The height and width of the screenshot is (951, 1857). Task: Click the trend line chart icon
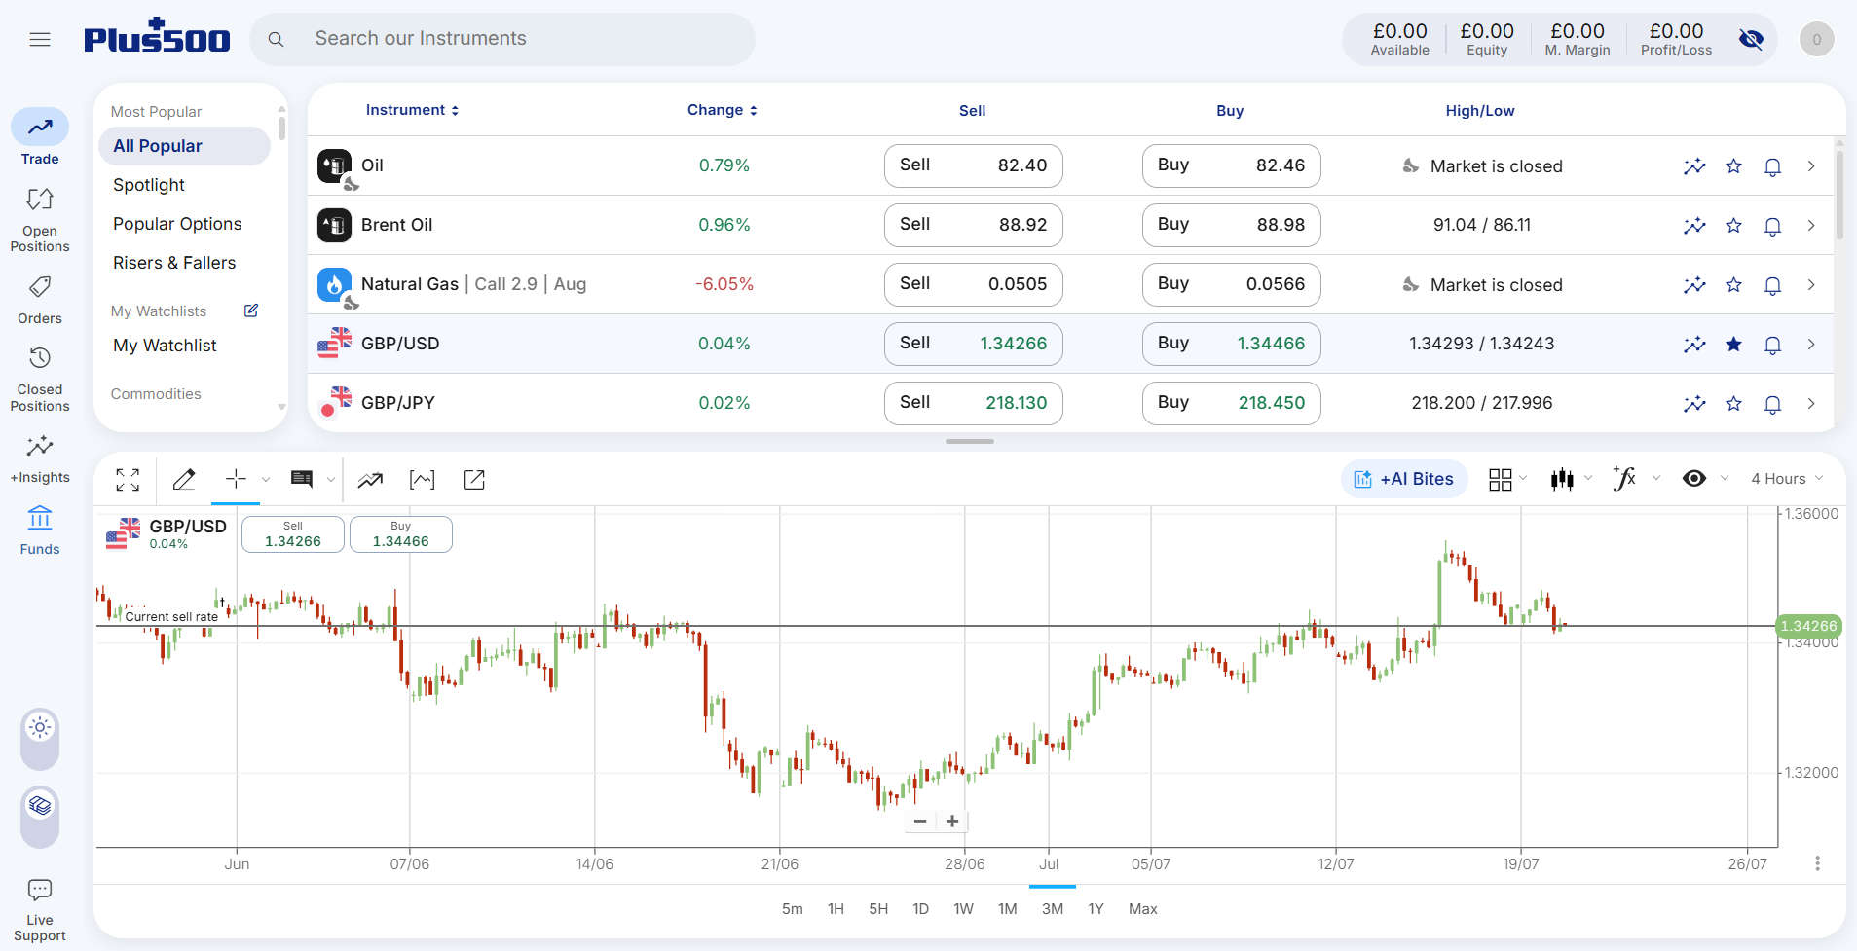point(370,479)
